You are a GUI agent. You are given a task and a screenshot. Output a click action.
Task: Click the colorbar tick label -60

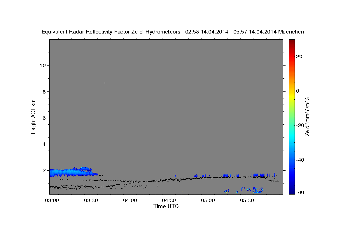300,192
